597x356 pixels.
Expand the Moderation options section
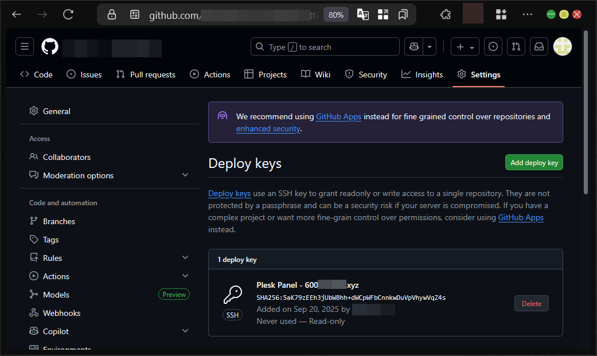(185, 175)
